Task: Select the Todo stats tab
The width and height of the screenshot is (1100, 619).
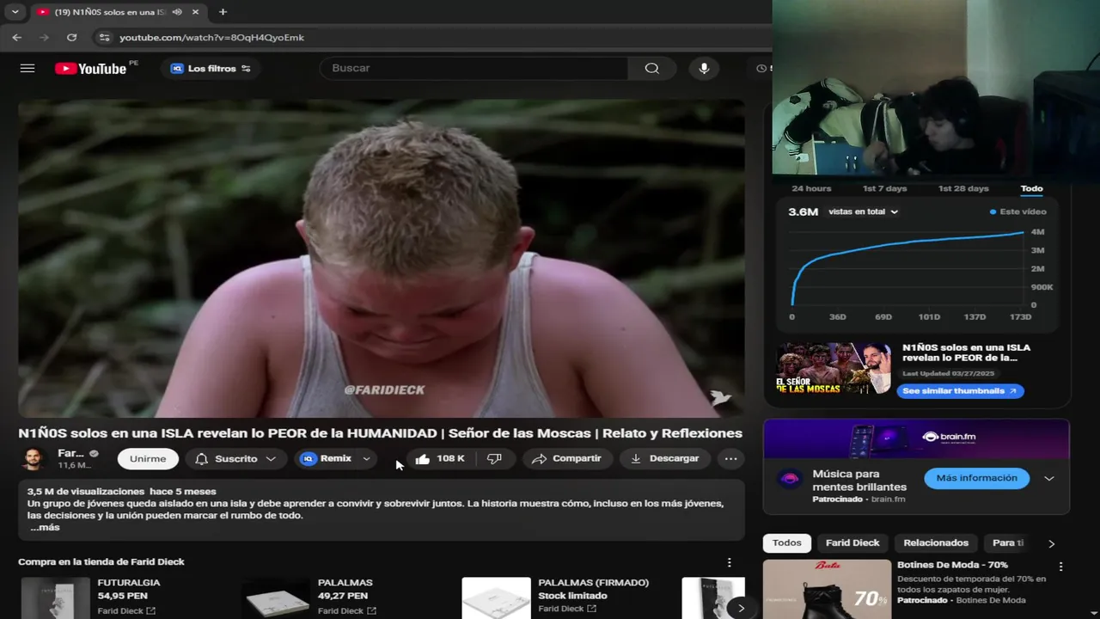Action: 1031,188
